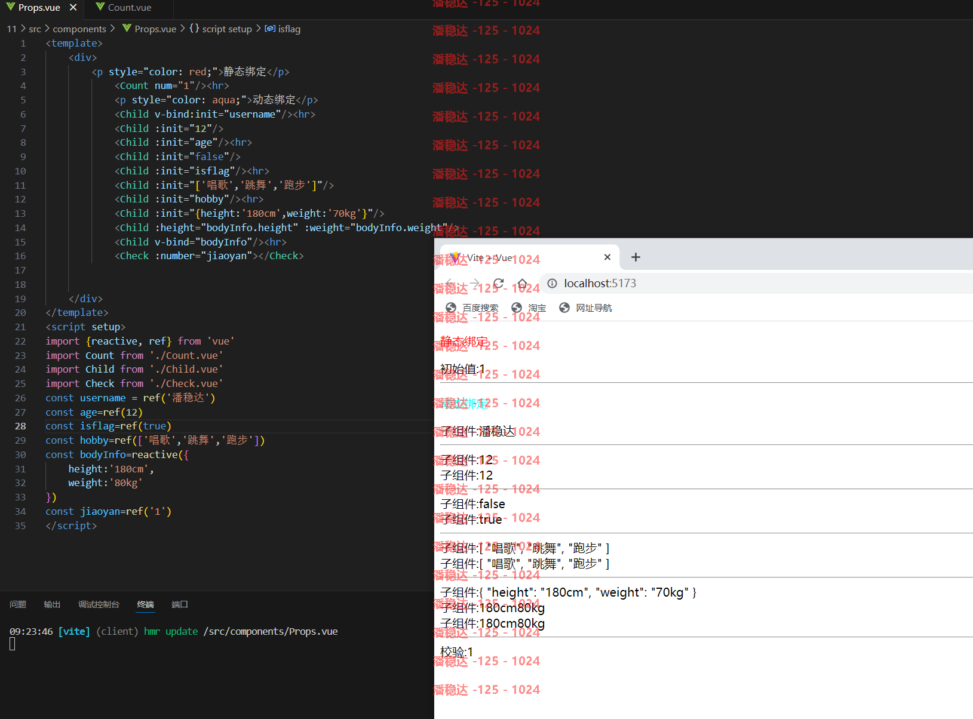Image resolution: width=973 pixels, height=719 pixels.
Task: Click the braces icon before script setup
Action: pos(194,28)
